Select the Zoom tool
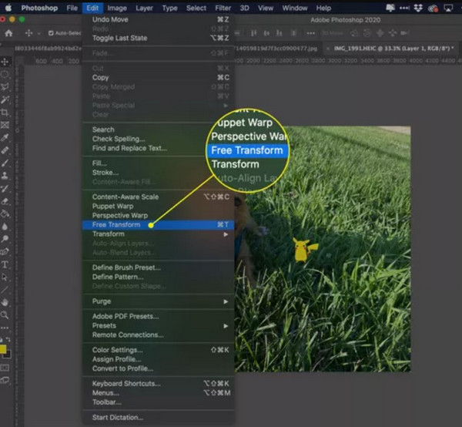Image resolution: width=462 pixels, height=427 pixels. [x=5, y=315]
